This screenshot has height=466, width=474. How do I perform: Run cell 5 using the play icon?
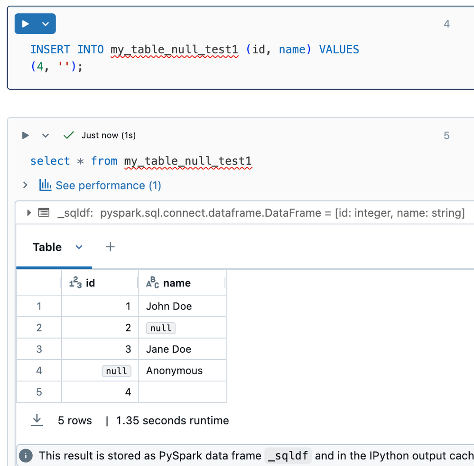[x=26, y=136]
